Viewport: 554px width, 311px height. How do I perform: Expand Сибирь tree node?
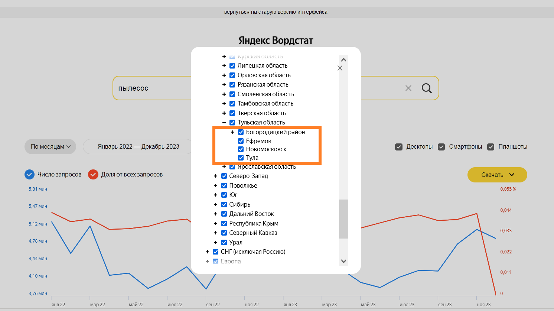(x=215, y=204)
